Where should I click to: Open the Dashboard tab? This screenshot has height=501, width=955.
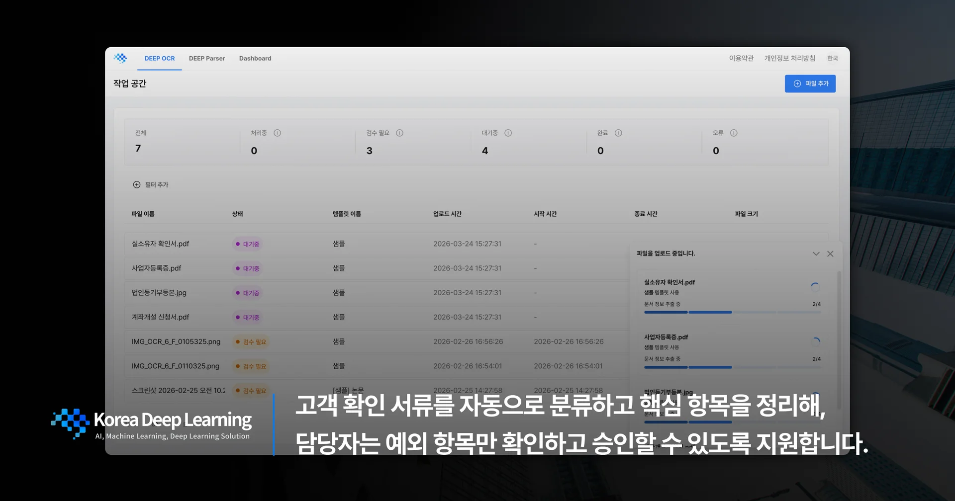click(x=255, y=58)
